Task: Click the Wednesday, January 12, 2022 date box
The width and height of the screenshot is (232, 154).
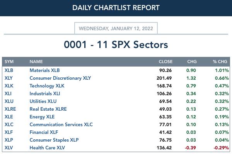Action: point(116,28)
